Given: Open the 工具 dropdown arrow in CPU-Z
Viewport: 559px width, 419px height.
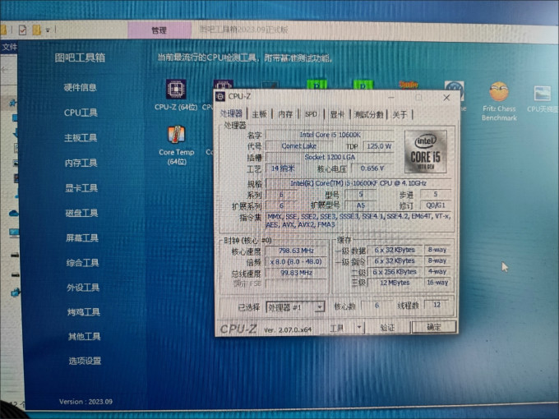Looking at the screenshot, I should (x=359, y=327).
